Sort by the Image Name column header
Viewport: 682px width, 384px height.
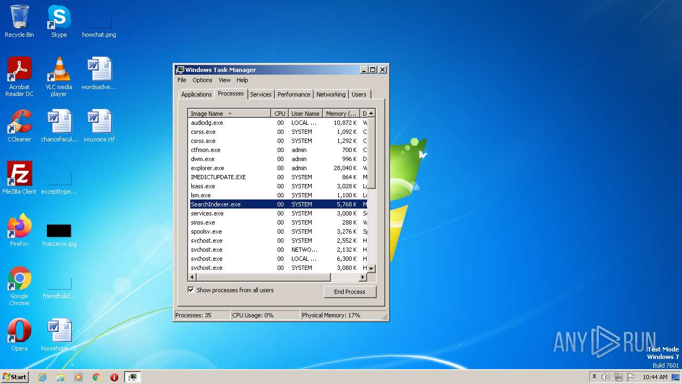[x=229, y=114]
